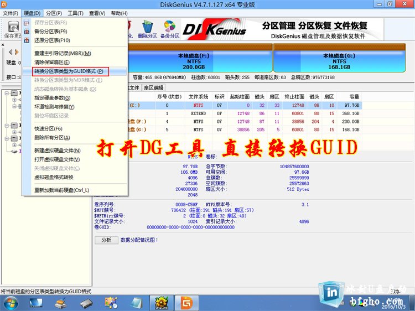Screen dimensions: 415x311
Task: Choose 虚拟磁盘格式转换 menu entry
Action: 74,177
